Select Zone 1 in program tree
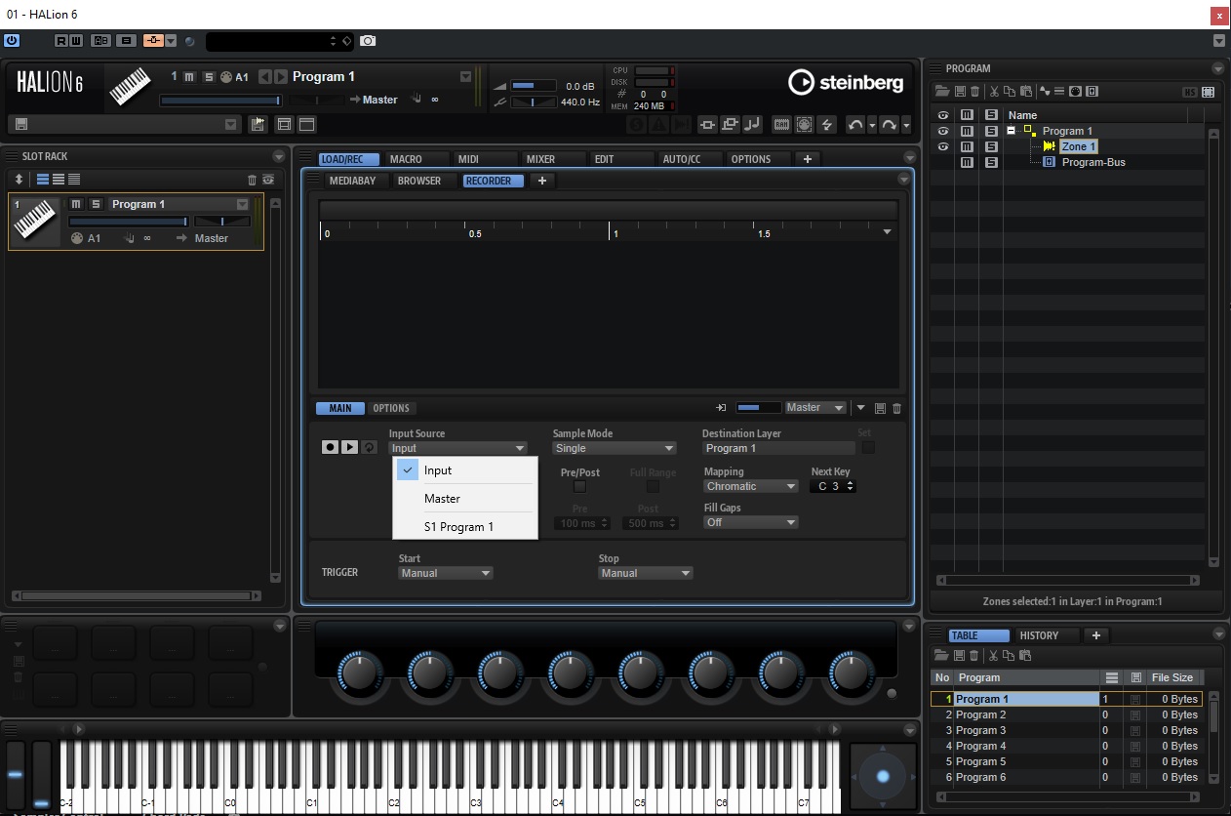 click(1079, 146)
